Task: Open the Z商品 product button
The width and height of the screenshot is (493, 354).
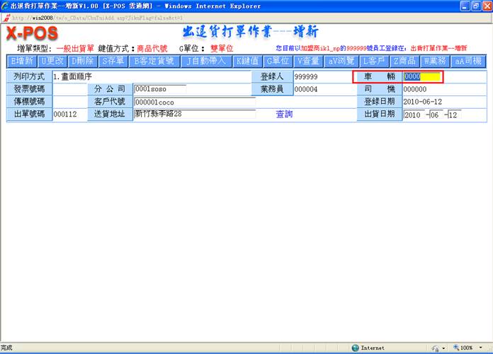Action: click(x=406, y=61)
